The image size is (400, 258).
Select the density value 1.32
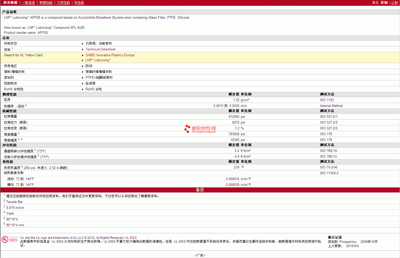pos(236,100)
